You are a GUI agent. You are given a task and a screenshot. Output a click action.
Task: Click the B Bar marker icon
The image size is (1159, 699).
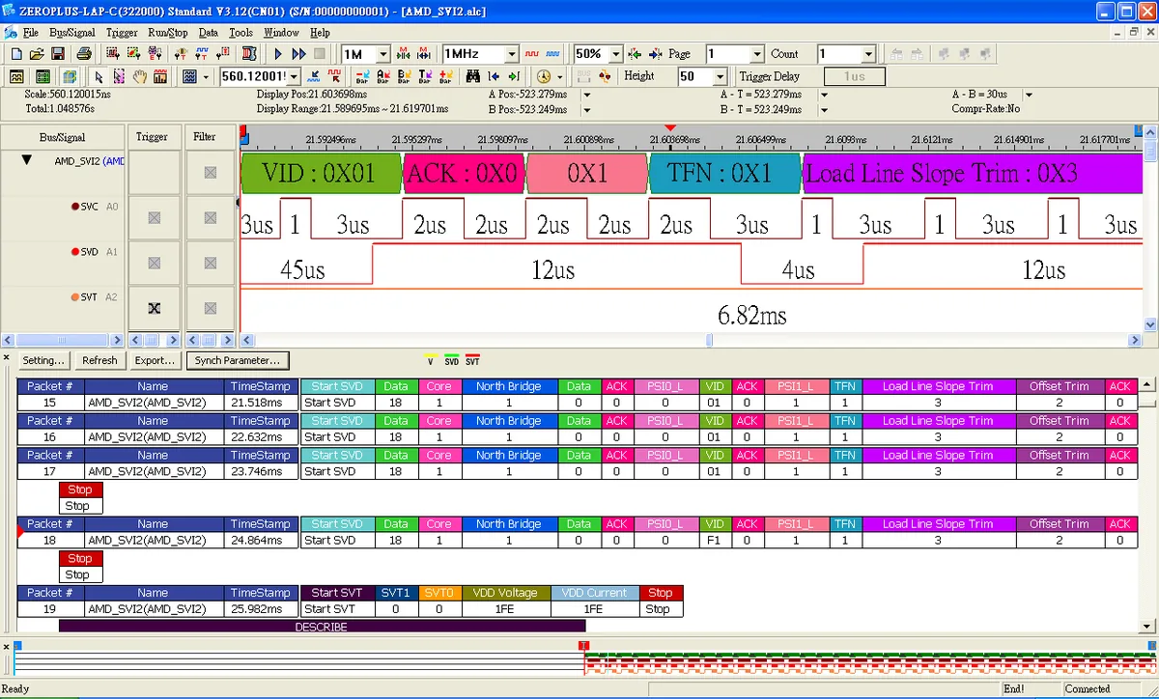(404, 76)
